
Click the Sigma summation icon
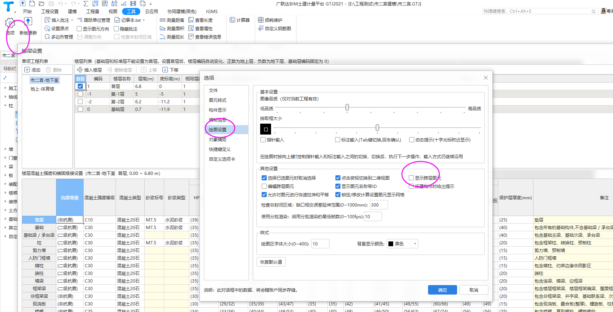[86, 4]
